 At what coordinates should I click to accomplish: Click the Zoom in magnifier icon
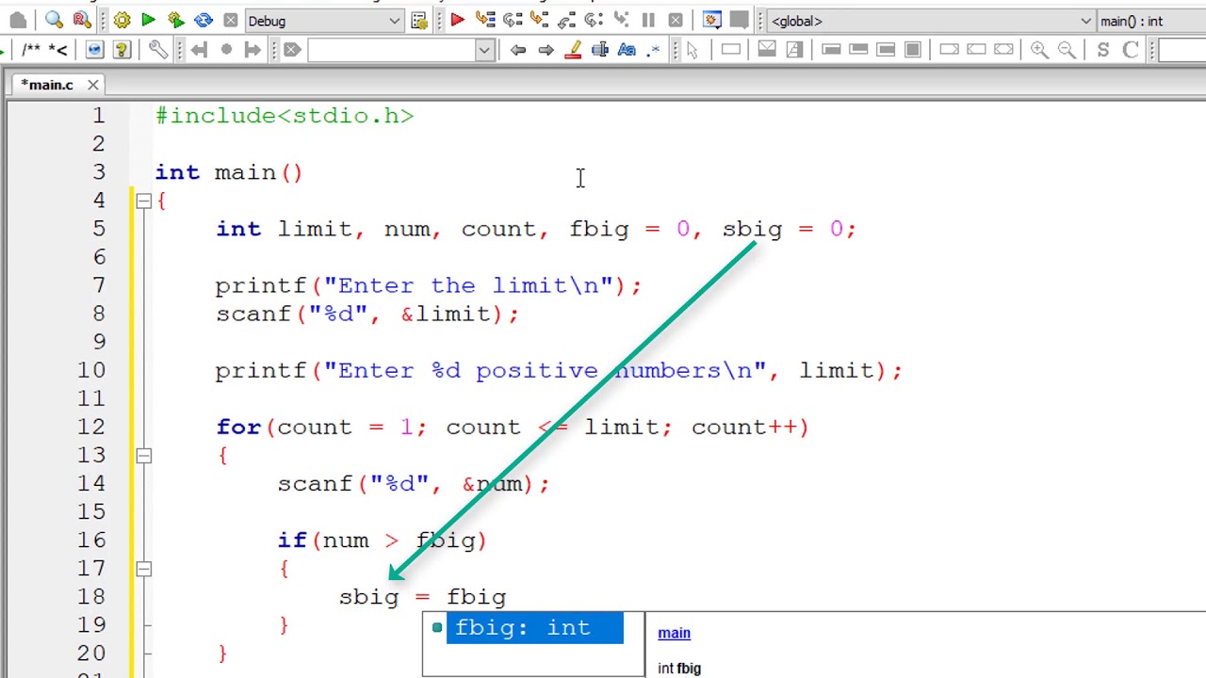1039,50
